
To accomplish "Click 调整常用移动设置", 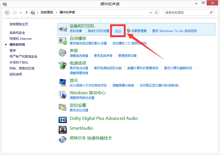I will (82, 98).
